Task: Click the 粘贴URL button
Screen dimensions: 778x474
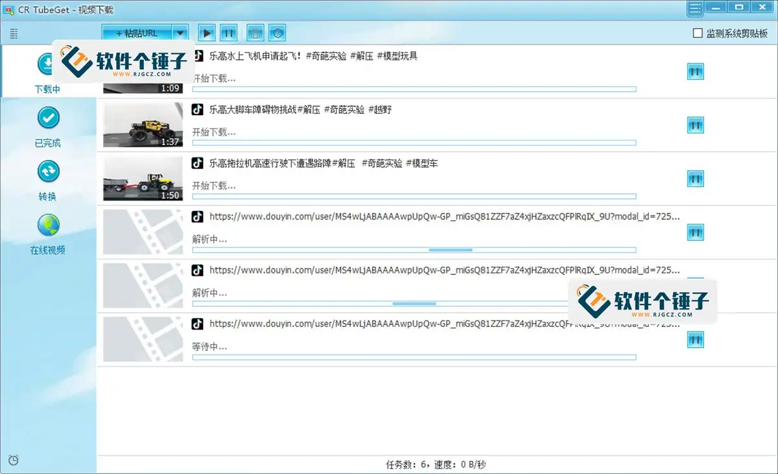Action: tap(137, 33)
